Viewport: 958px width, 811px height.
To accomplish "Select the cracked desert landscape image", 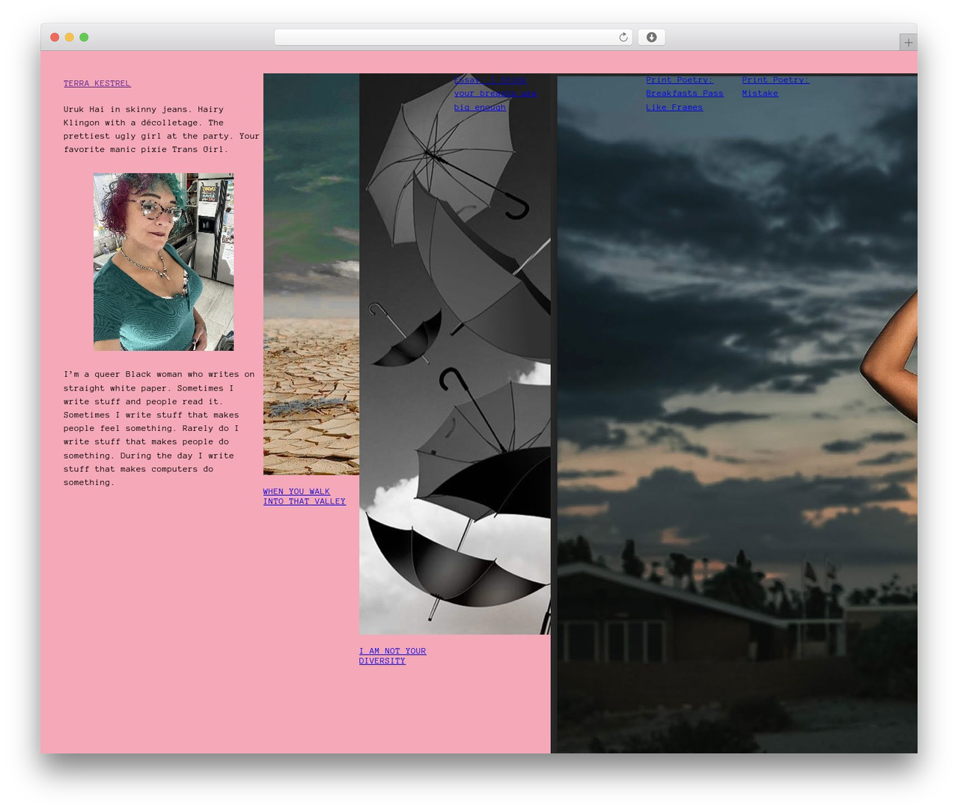I will pos(311,274).
